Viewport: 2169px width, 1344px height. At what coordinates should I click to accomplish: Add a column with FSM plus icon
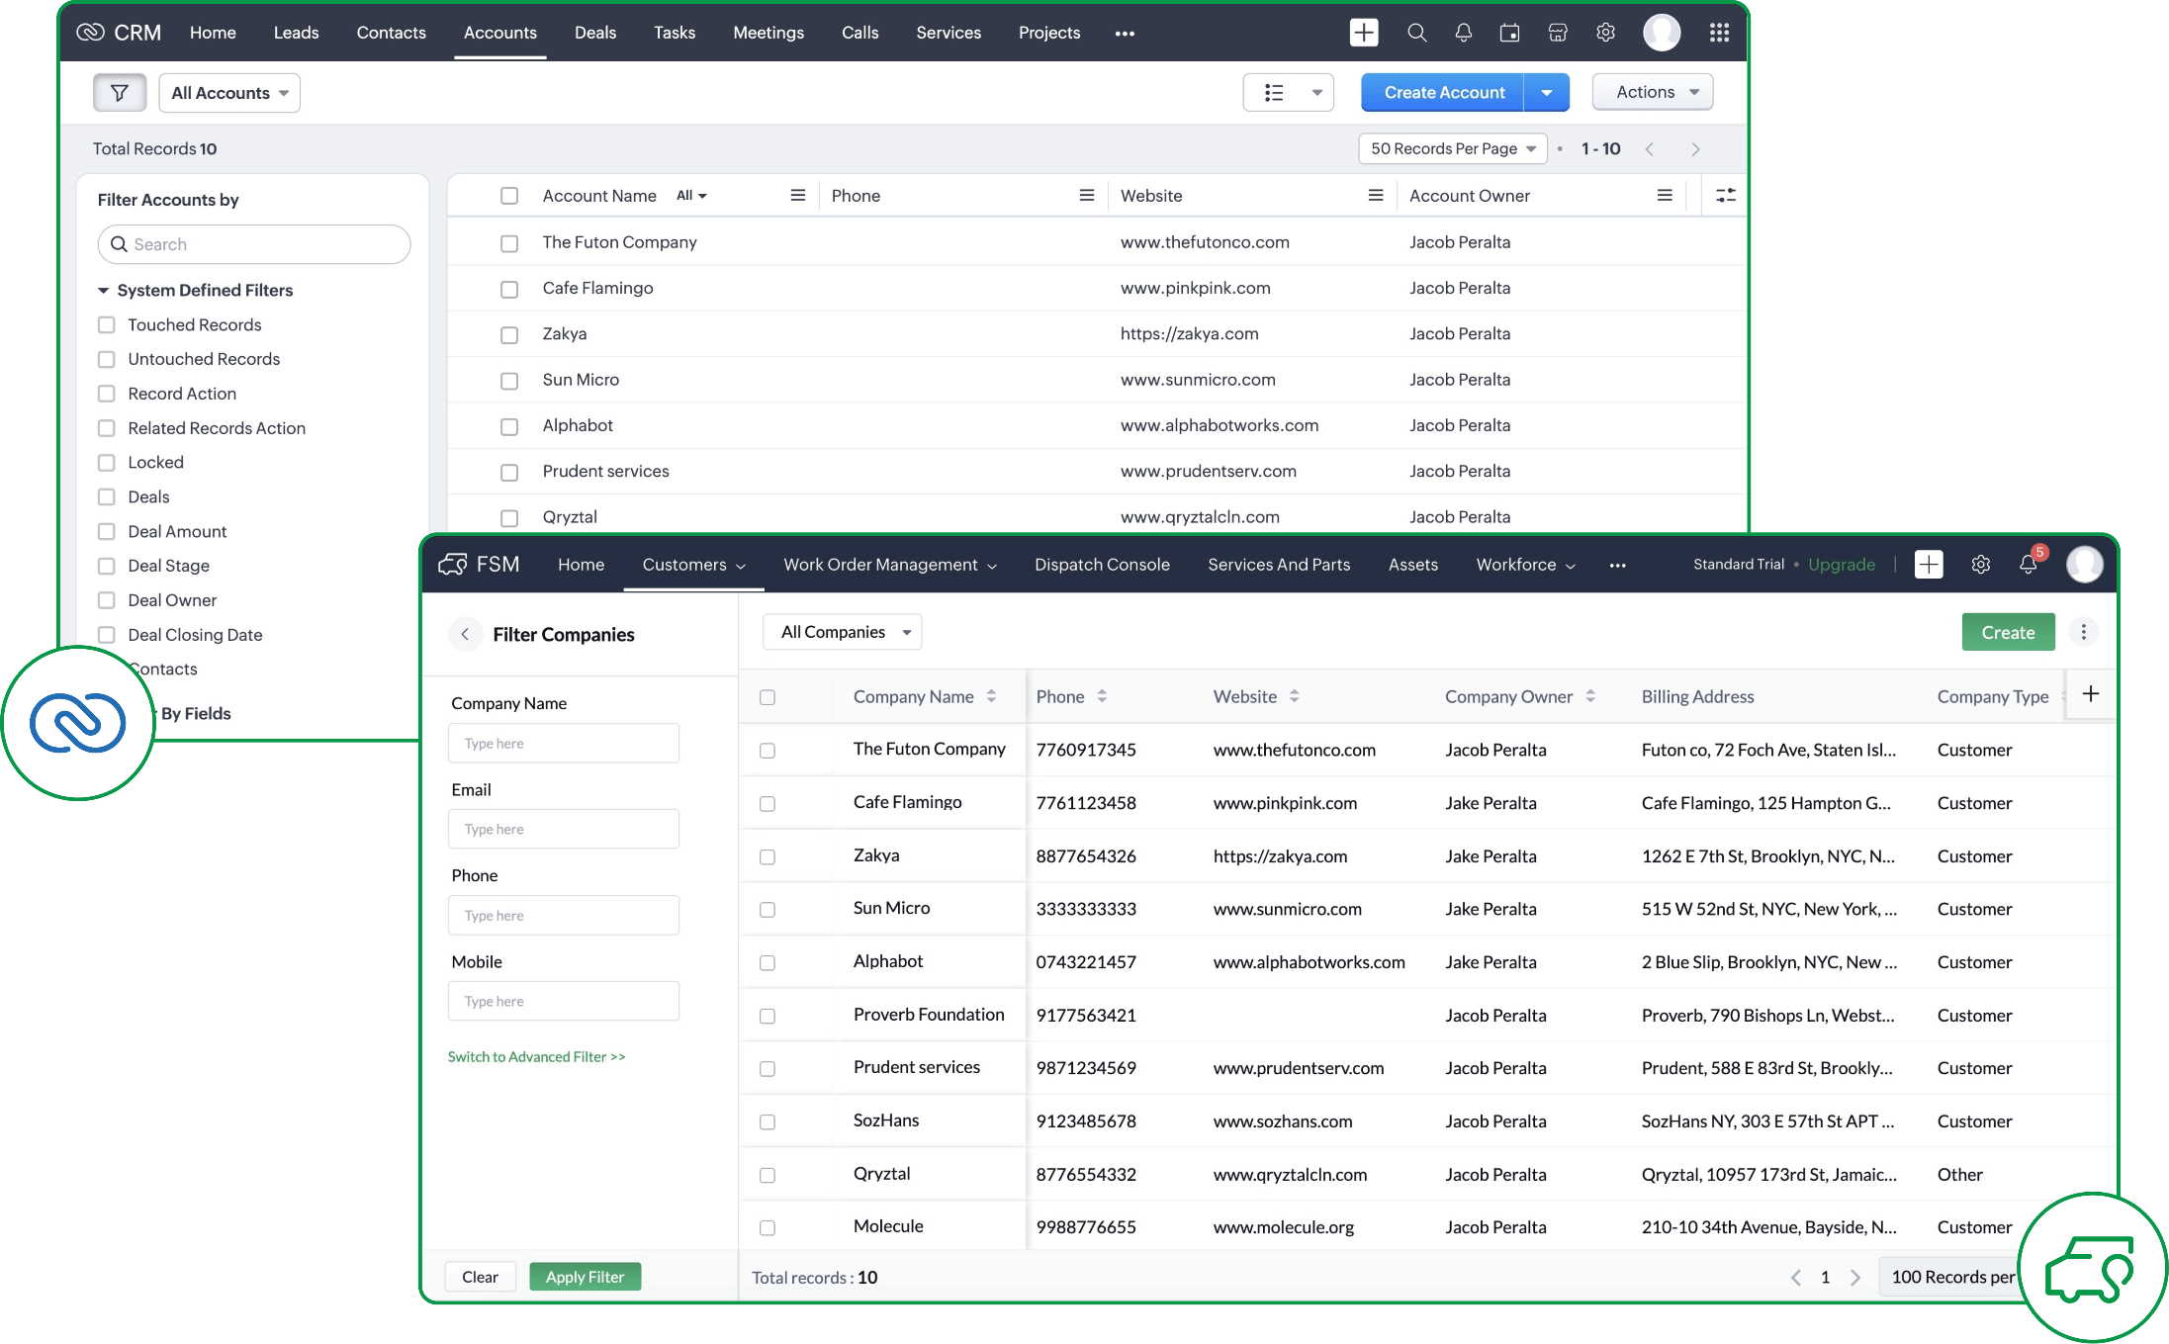point(2090,694)
